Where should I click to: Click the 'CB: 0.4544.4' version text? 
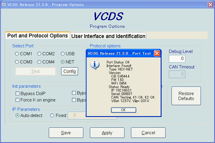pos(120,76)
